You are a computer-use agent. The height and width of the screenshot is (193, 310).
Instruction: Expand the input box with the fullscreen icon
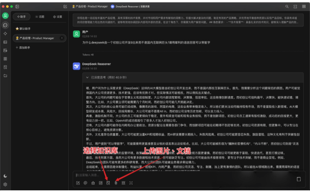tap(131, 183)
